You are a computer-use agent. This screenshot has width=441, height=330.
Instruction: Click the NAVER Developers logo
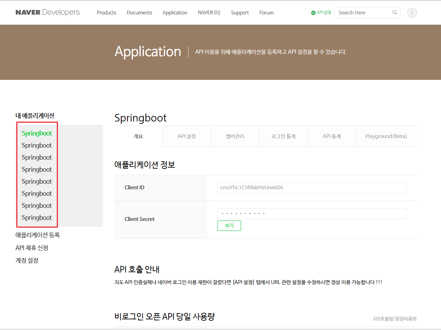(x=47, y=12)
